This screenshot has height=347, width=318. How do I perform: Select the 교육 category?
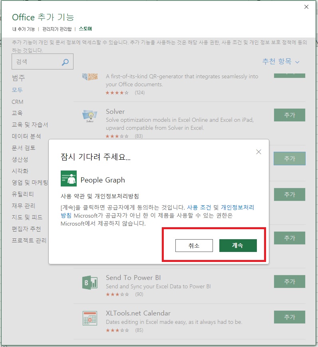coord(17,113)
